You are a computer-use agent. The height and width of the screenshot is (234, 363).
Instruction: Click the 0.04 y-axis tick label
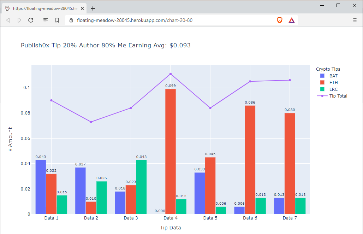pyautogui.click(x=25, y=164)
